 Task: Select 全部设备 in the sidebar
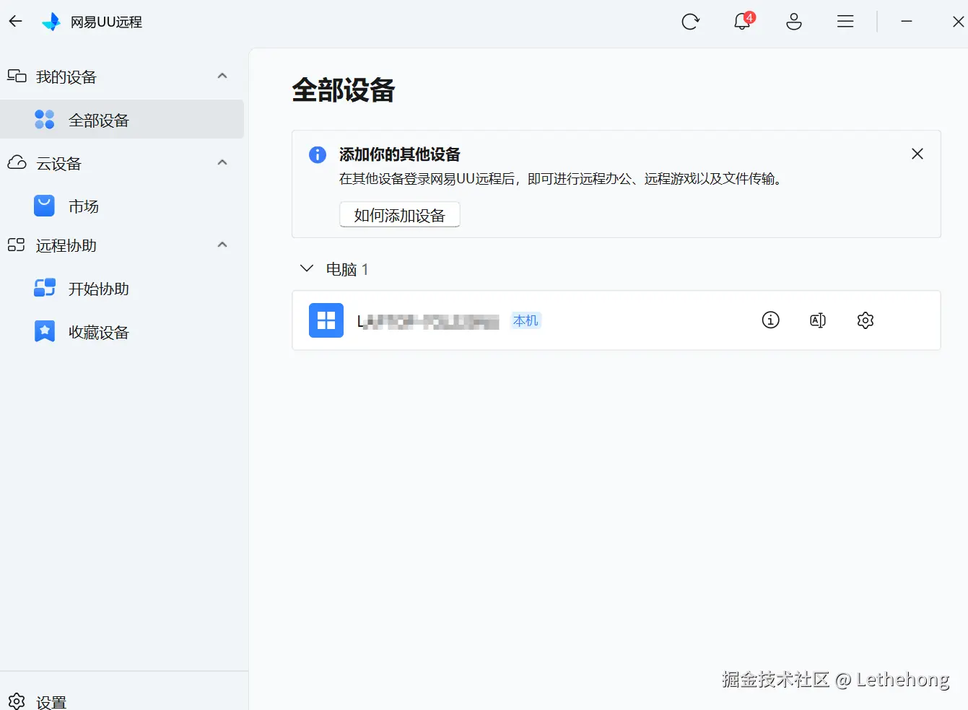(x=122, y=120)
